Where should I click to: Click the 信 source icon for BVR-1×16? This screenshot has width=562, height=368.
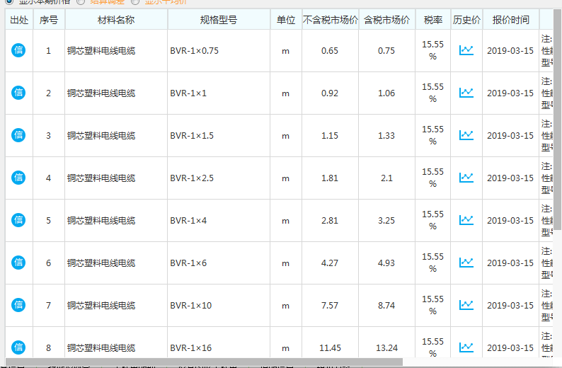[x=18, y=347]
